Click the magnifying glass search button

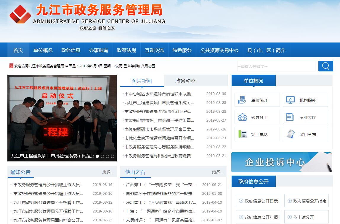click(x=325, y=66)
